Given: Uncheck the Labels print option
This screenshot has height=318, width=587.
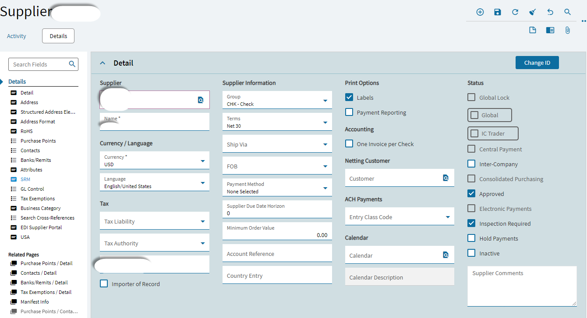Looking at the screenshot, I should click(349, 98).
